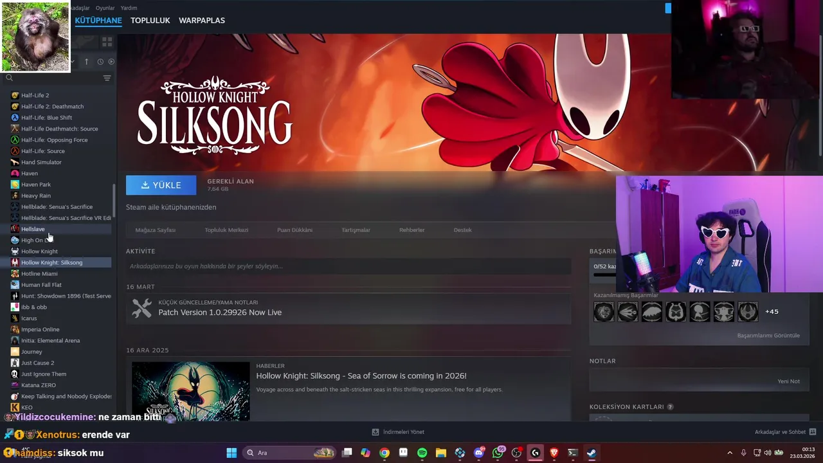Open the Sea of Sorrow news headline
This screenshot has width=823, height=463.
361,376
